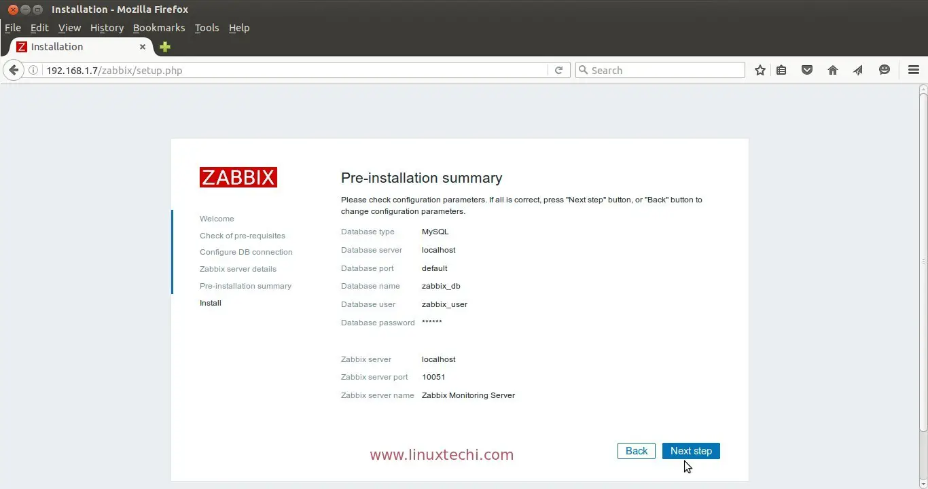Click the zabbix_db database name value
Image resolution: width=928 pixels, height=489 pixels.
(441, 286)
